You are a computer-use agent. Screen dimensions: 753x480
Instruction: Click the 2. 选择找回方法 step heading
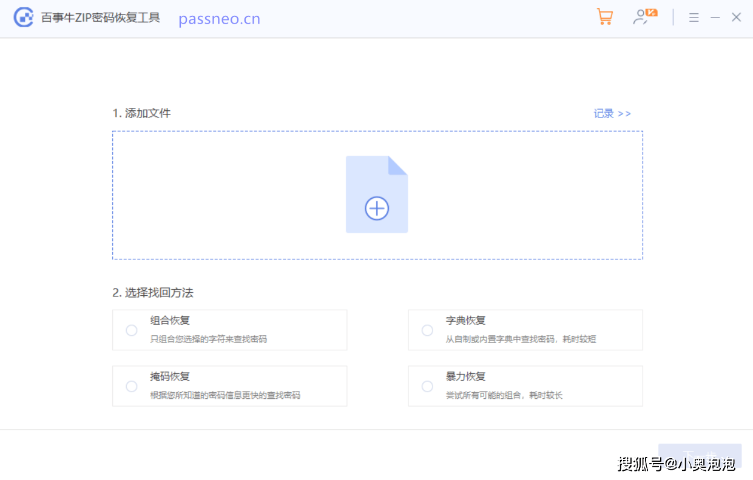coord(153,293)
